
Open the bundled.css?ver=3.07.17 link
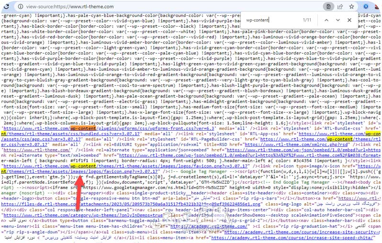70,133
